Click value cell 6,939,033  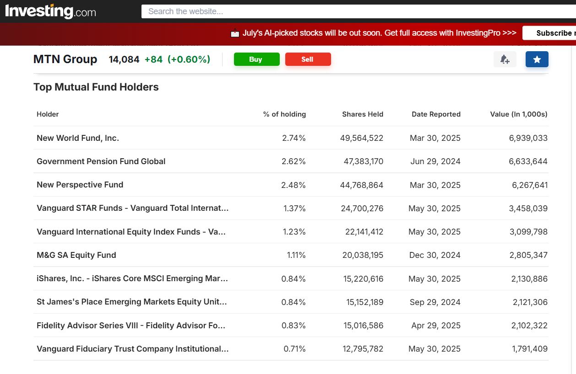click(x=528, y=138)
